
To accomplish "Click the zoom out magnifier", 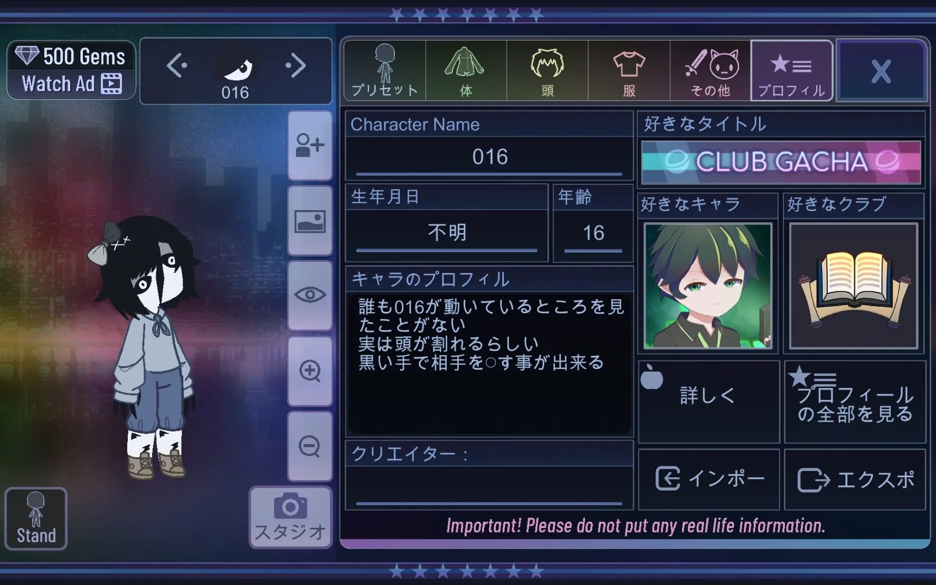I will click(x=310, y=446).
